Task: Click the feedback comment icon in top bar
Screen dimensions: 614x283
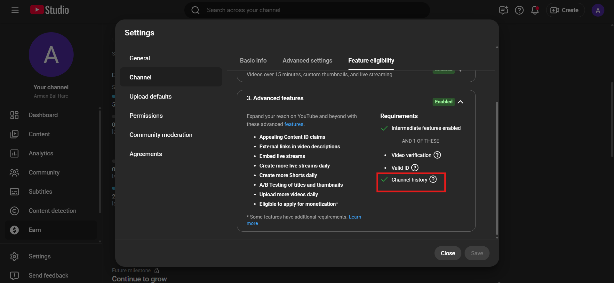Action: [503, 10]
